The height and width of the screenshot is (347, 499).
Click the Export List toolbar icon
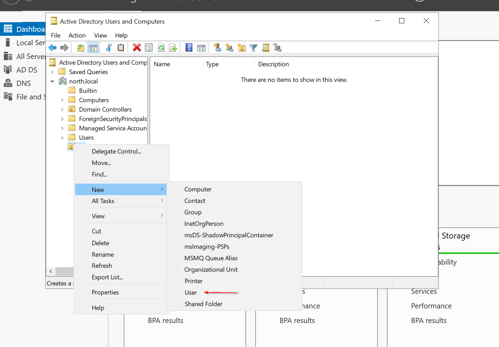(x=173, y=48)
